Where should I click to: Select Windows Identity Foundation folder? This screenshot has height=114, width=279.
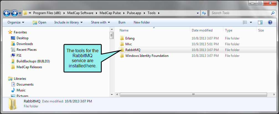pos(147,56)
